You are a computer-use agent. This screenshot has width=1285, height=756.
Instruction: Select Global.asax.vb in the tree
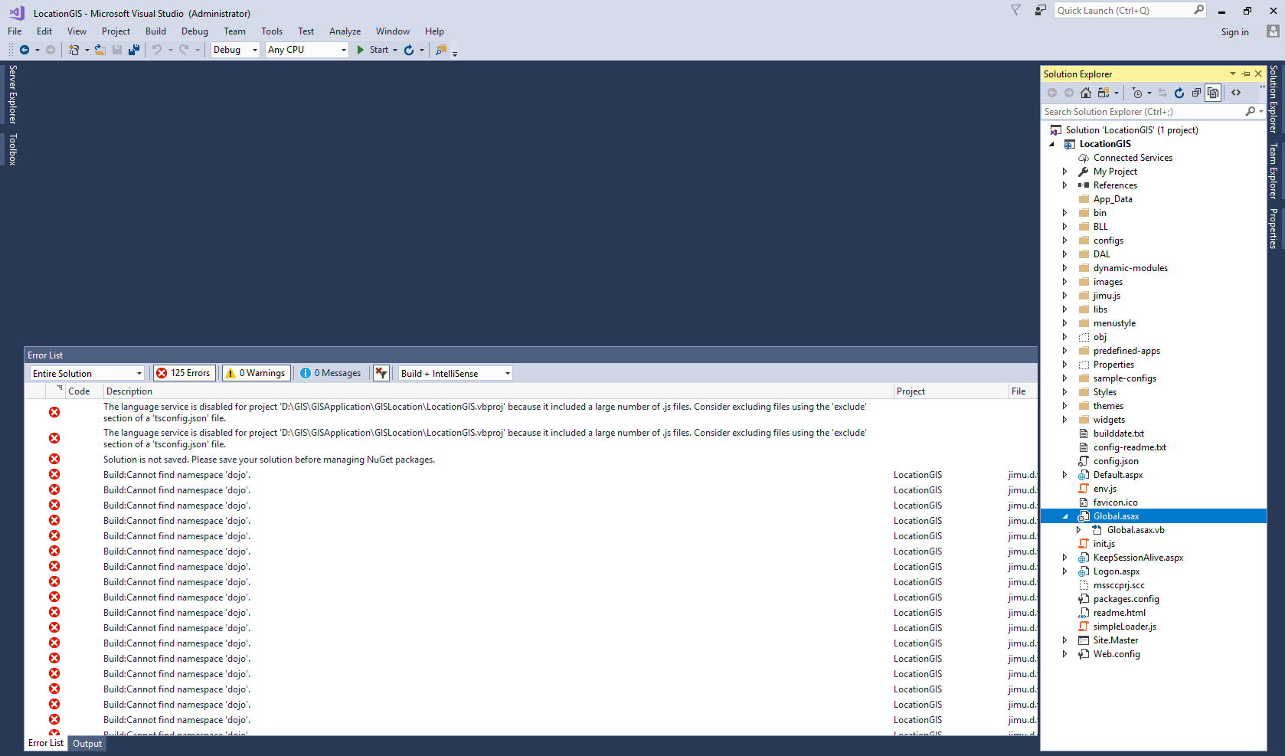pyautogui.click(x=1136, y=530)
